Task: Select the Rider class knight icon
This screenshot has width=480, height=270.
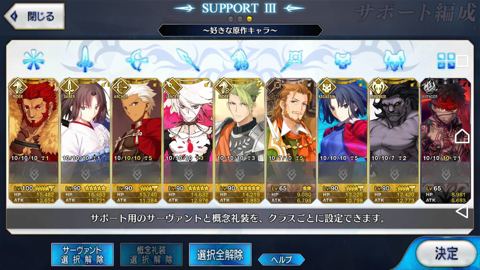Action: point(240,60)
